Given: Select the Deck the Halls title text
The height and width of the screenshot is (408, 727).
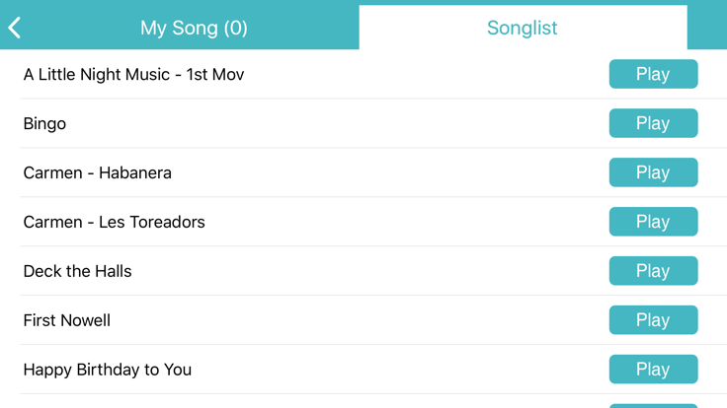Looking at the screenshot, I should pos(77,271).
